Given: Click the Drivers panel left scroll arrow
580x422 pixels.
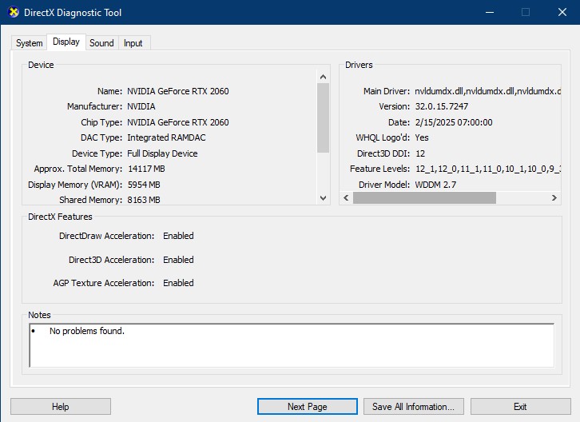Looking at the screenshot, I should [x=345, y=197].
